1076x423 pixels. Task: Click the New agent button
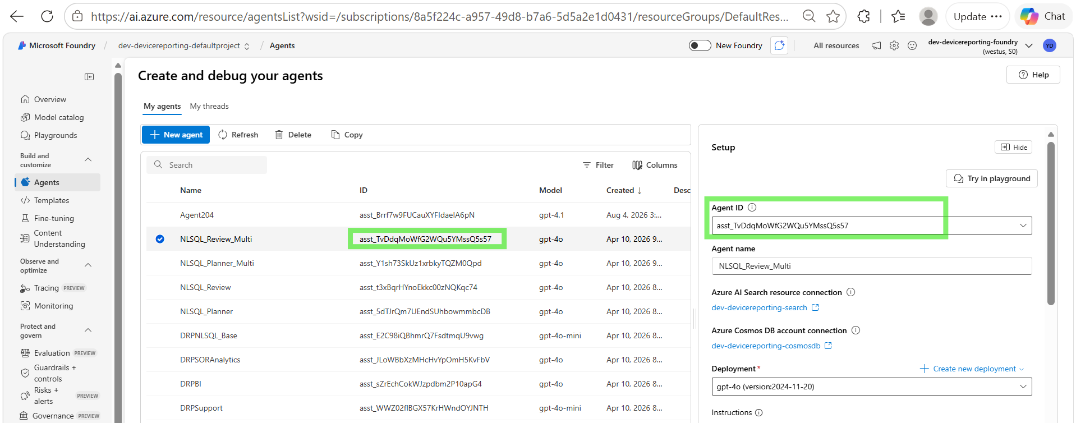pyautogui.click(x=176, y=135)
